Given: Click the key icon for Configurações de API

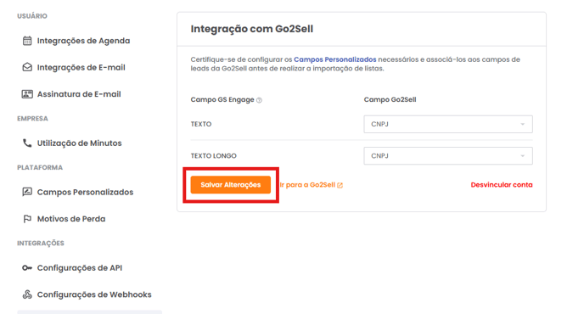Looking at the screenshot, I should tap(27, 268).
